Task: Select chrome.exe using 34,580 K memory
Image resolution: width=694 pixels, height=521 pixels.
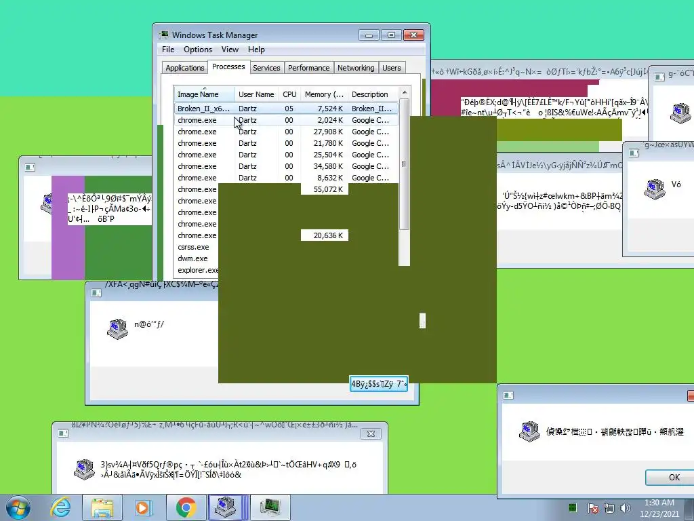Action: pyautogui.click(x=286, y=166)
